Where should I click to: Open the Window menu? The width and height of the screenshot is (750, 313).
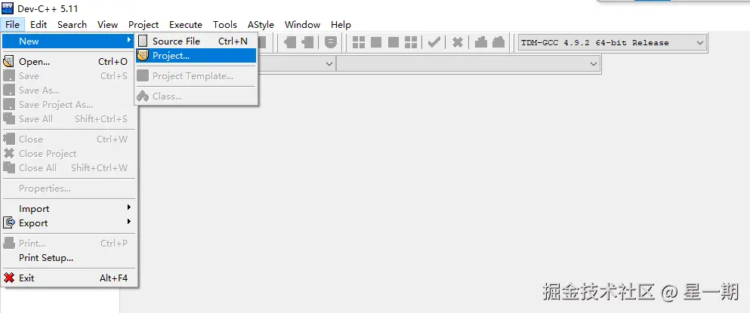pos(302,24)
